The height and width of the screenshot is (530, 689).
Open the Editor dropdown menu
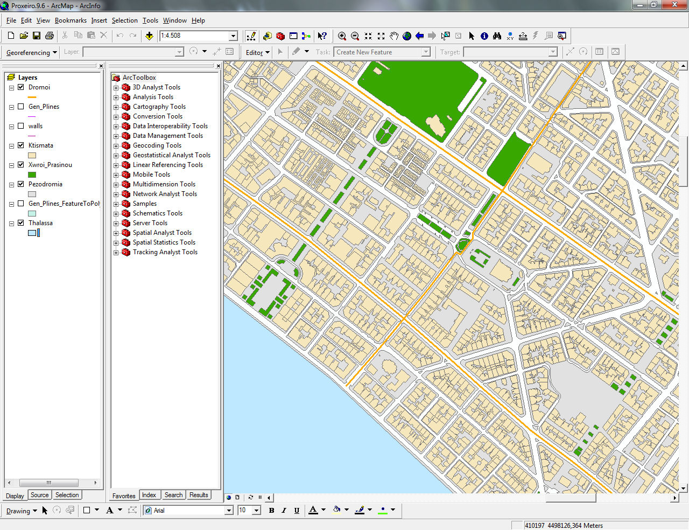(257, 52)
